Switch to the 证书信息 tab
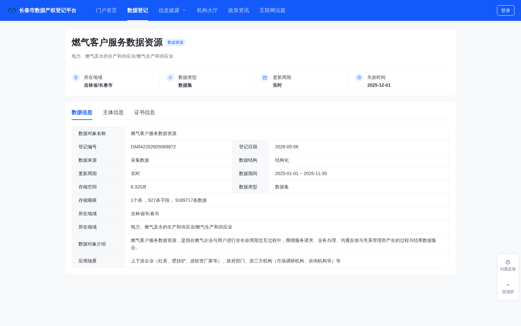521x326 pixels. point(145,112)
